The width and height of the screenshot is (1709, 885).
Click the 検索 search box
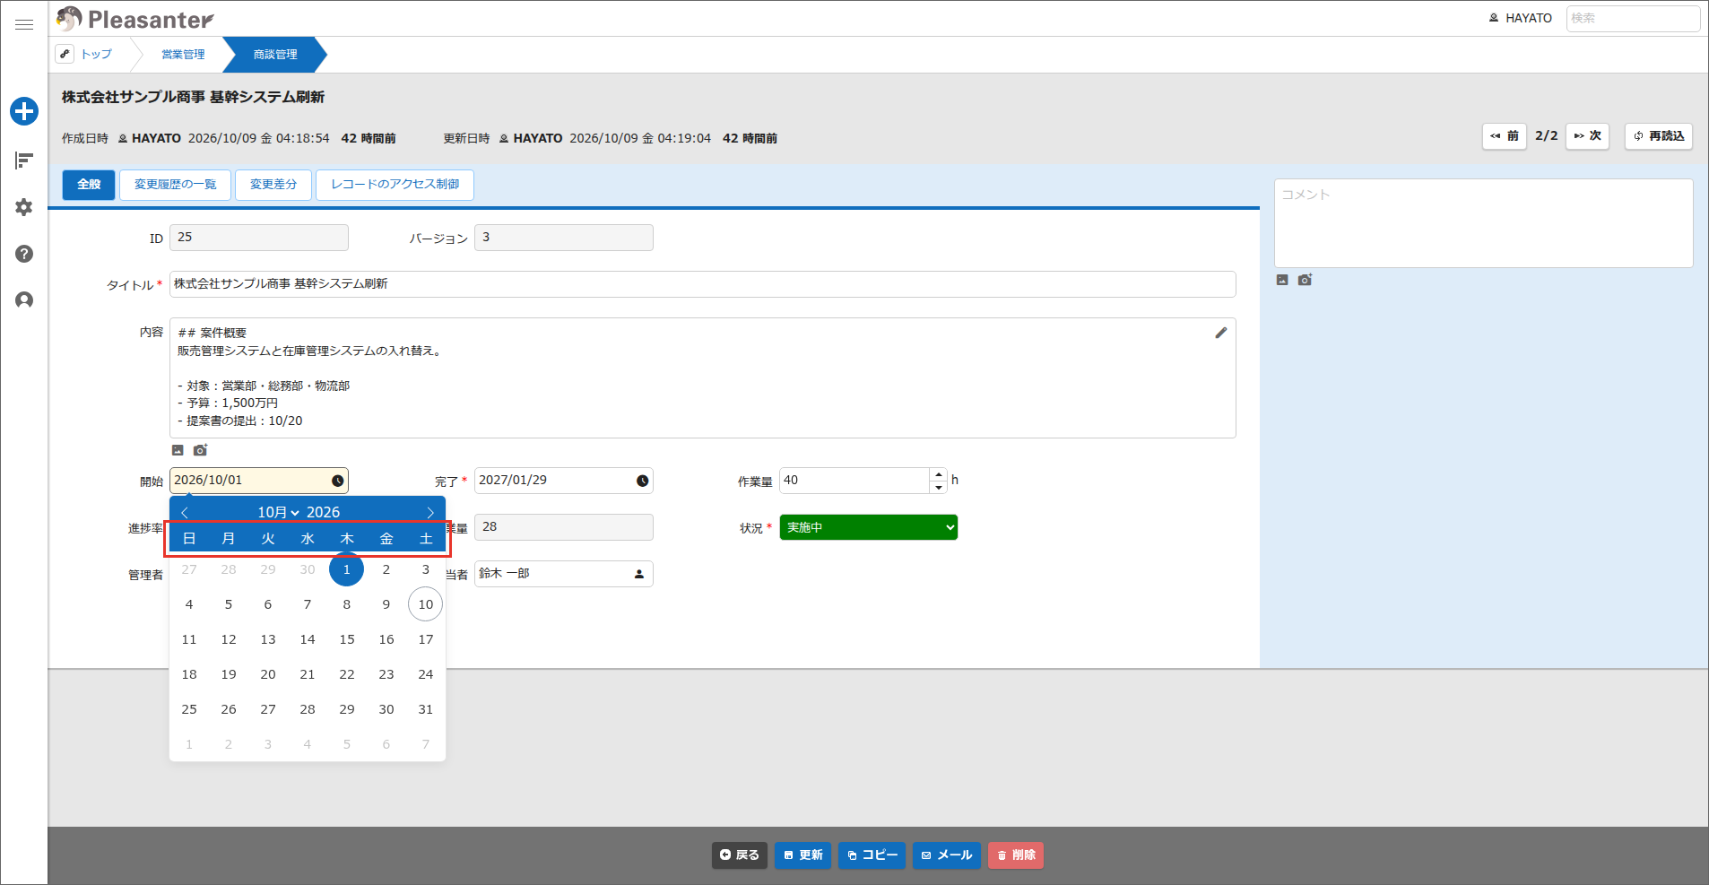tap(1633, 18)
